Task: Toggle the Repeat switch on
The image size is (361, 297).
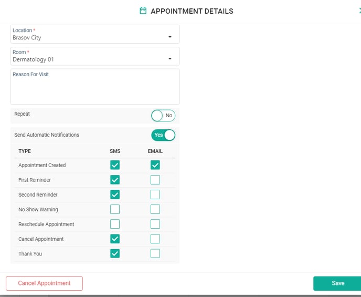Action: point(163,115)
